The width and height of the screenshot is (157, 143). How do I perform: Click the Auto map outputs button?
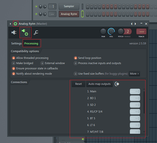pos(99,84)
